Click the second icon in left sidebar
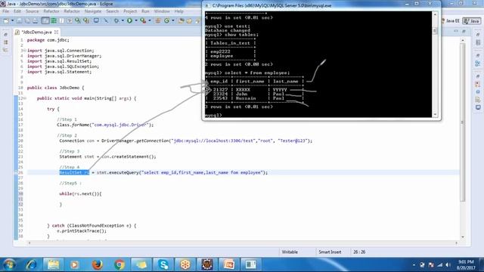Viewport: 484px width, 272px height. (x=6, y=42)
